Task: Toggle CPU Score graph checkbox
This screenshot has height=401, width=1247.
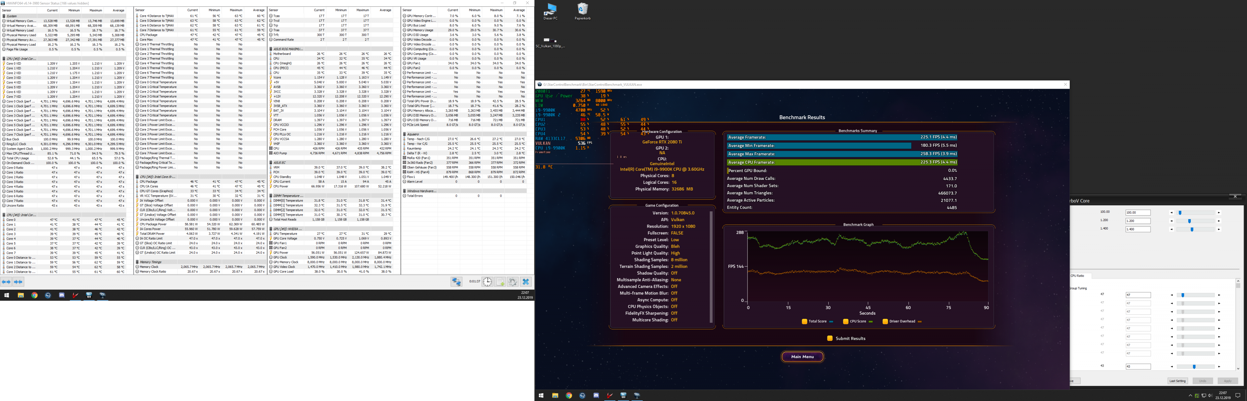Action: [846, 321]
